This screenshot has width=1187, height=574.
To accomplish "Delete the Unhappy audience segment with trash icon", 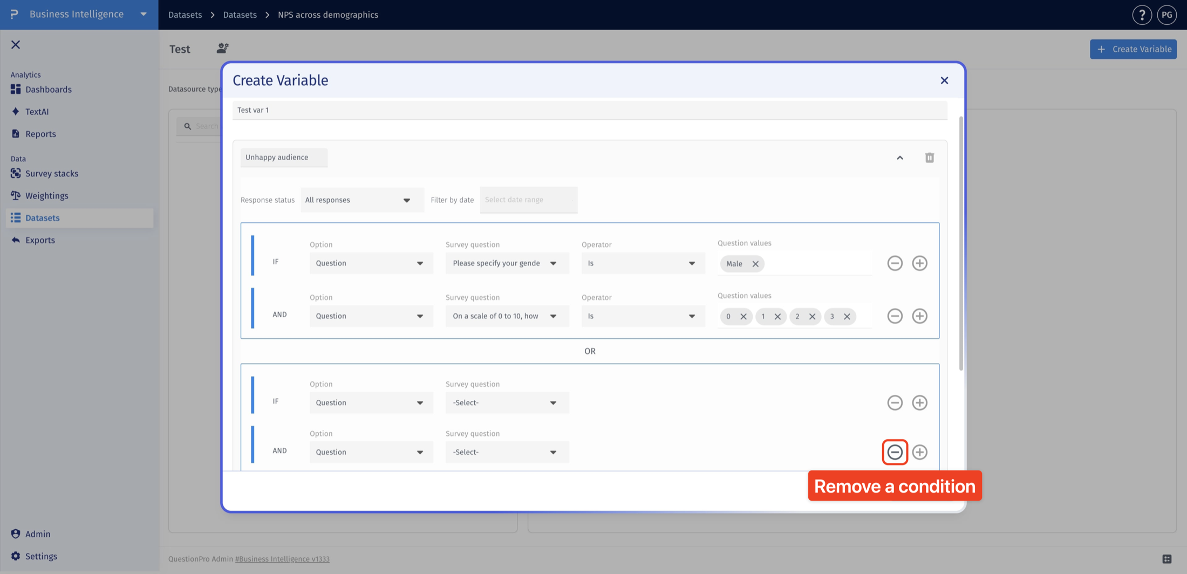I will [x=929, y=158].
